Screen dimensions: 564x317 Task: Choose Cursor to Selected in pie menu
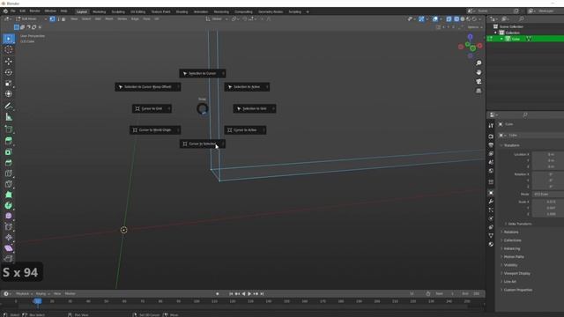pos(203,144)
